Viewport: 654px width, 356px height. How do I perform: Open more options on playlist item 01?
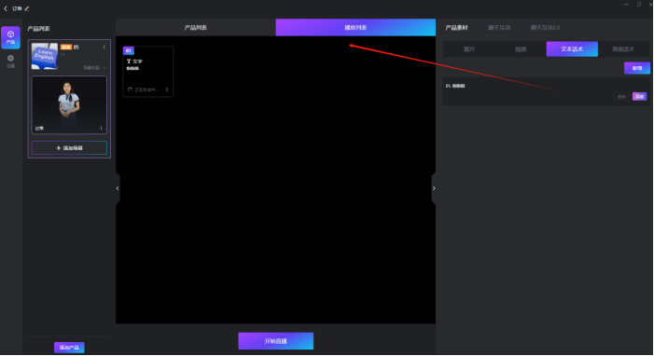(167, 89)
